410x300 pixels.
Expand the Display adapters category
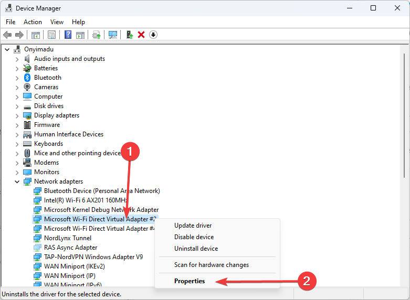tap(17, 116)
